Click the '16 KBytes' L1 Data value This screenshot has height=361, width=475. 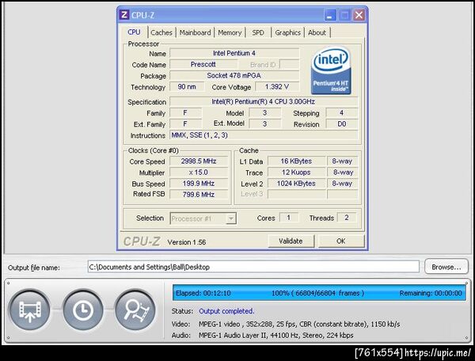pos(296,161)
